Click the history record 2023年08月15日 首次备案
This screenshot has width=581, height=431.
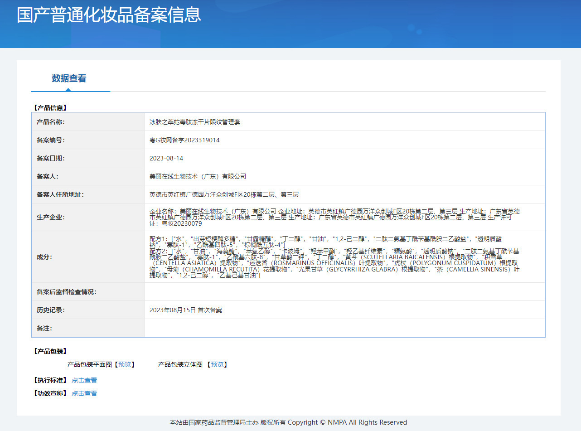(x=186, y=310)
